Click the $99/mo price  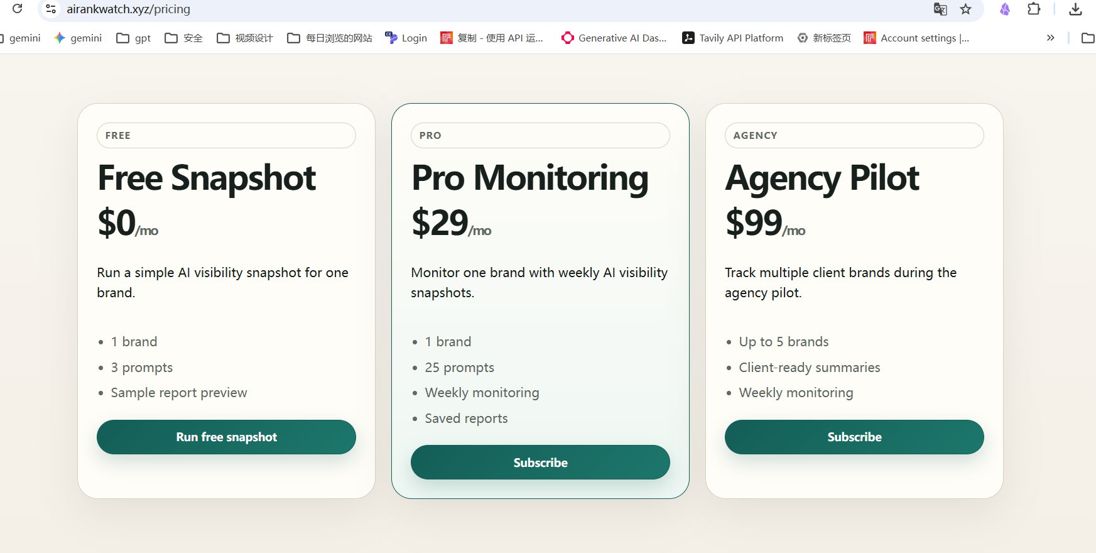(x=766, y=223)
